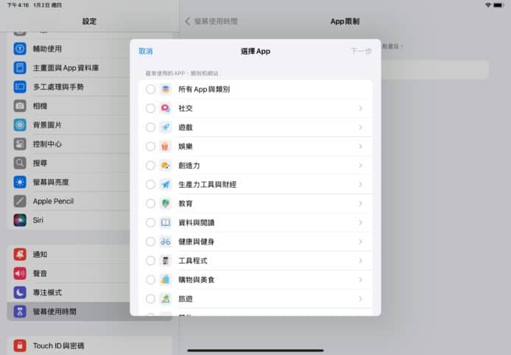Open 螢幕與亮度 settings in sidebar
511x355 pixels.
click(x=51, y=182)
